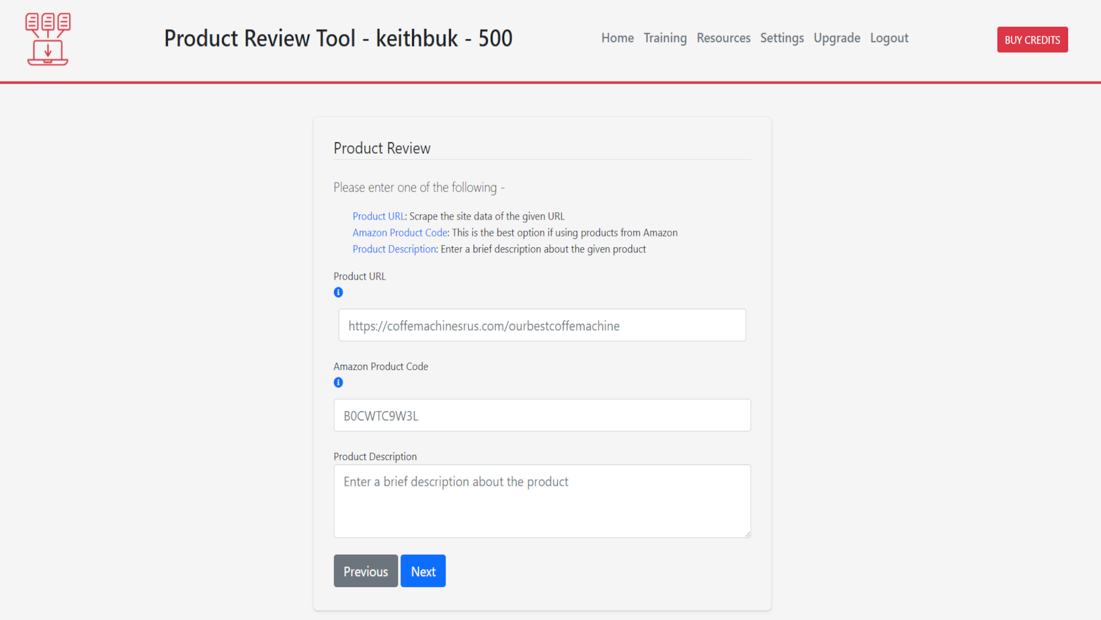Viewport: 1101px width, 620px height.
Task: Click the Next button
Action: click(x=423, y=571)
